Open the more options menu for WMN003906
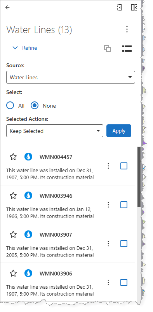153x312 pixels. tap(108, 282)
